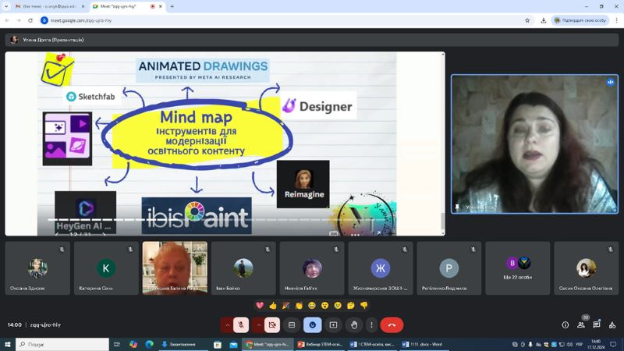Switch to the STEM-освіта Word document on taskbar

click(373, 344)
